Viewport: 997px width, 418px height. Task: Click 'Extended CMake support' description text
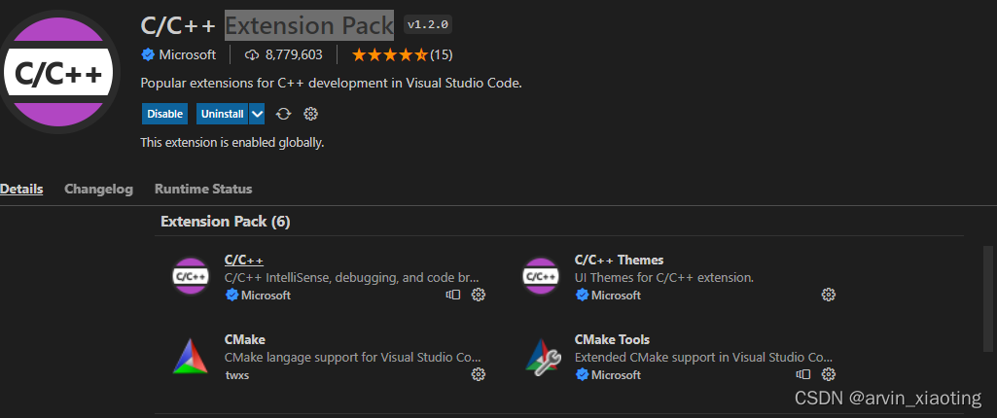pyautogui.click(x=703, y=357)
